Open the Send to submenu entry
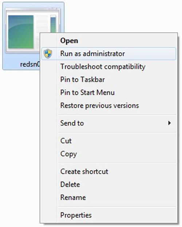This screenshot has width=182, height=227. tap(108, 123)
